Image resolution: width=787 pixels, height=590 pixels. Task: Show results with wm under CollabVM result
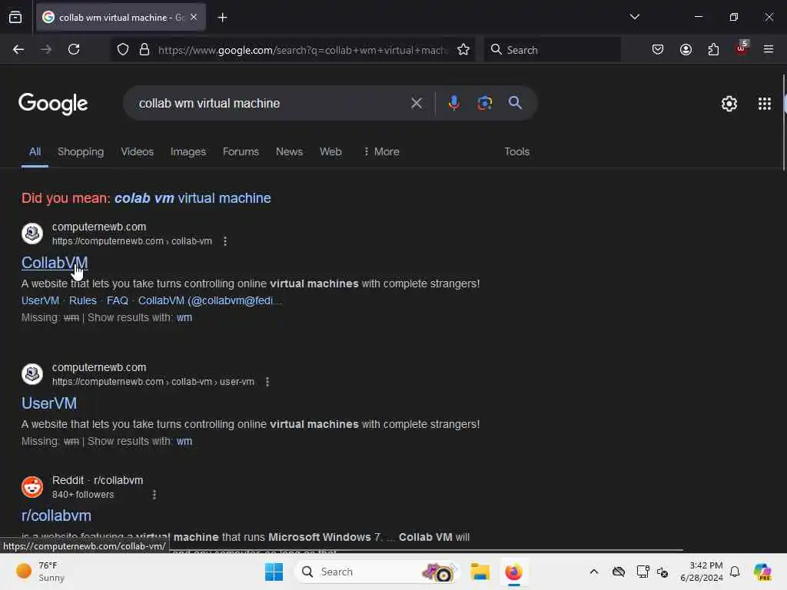(x=184, y=317)
